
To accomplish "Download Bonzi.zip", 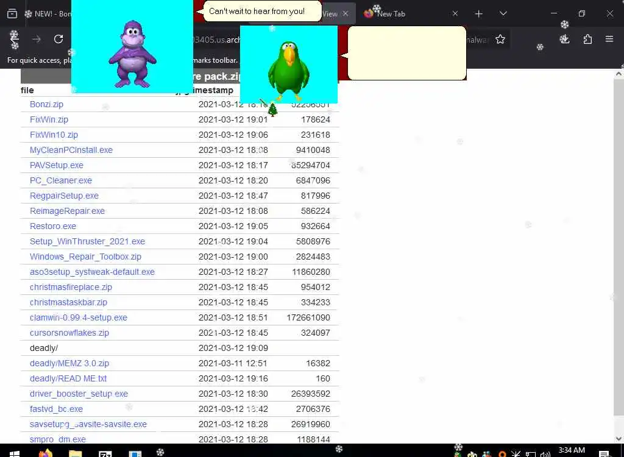I will point(46,104).
